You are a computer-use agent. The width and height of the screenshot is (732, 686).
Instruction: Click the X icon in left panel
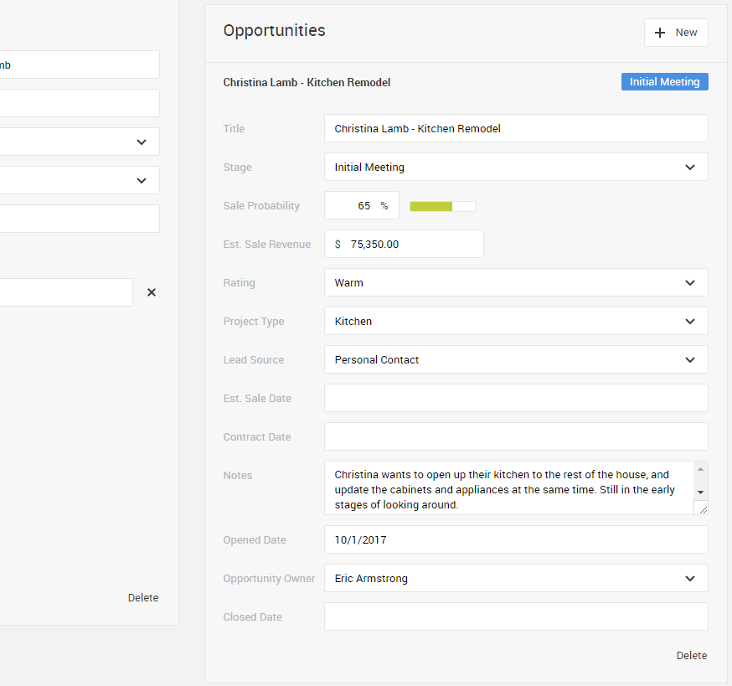152,292
